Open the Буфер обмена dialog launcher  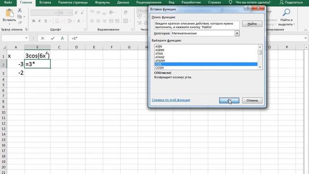click(x=26, y=29)
